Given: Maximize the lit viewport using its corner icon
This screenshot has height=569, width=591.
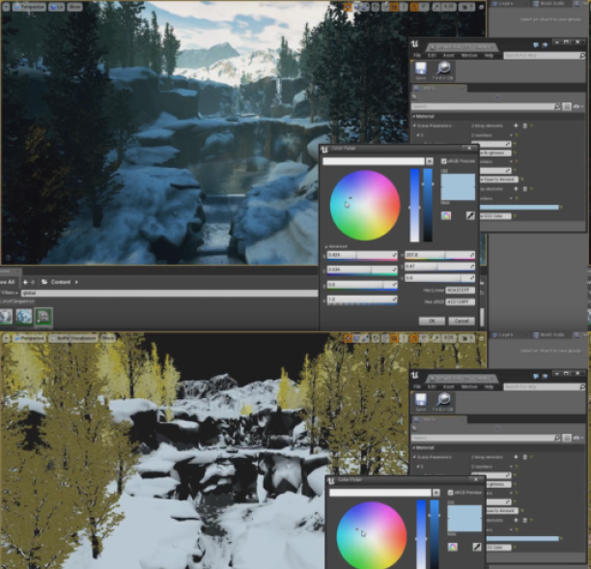Looking at the screenshot, I should coord(481,7).
